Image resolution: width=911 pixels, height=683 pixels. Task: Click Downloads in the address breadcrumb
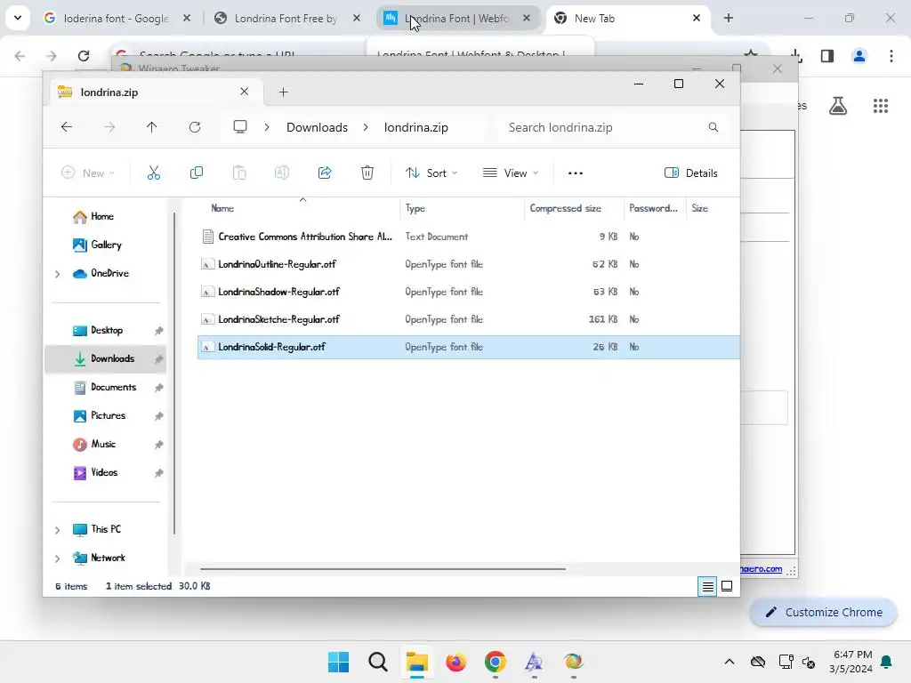coord(317,127)
